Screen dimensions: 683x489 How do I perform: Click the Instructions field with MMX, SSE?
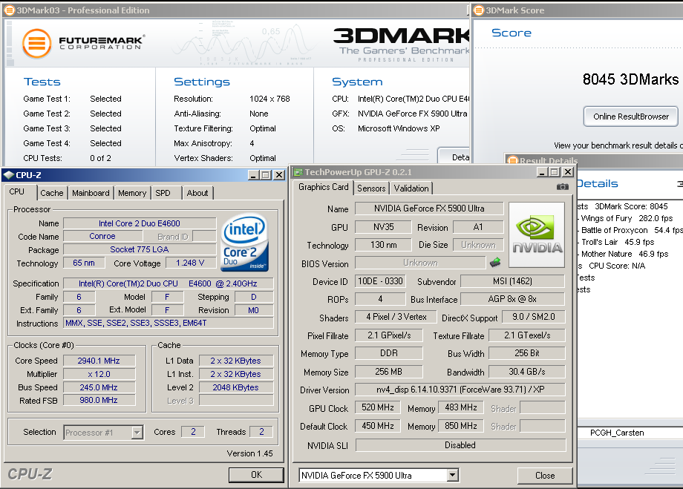point(169,323)
